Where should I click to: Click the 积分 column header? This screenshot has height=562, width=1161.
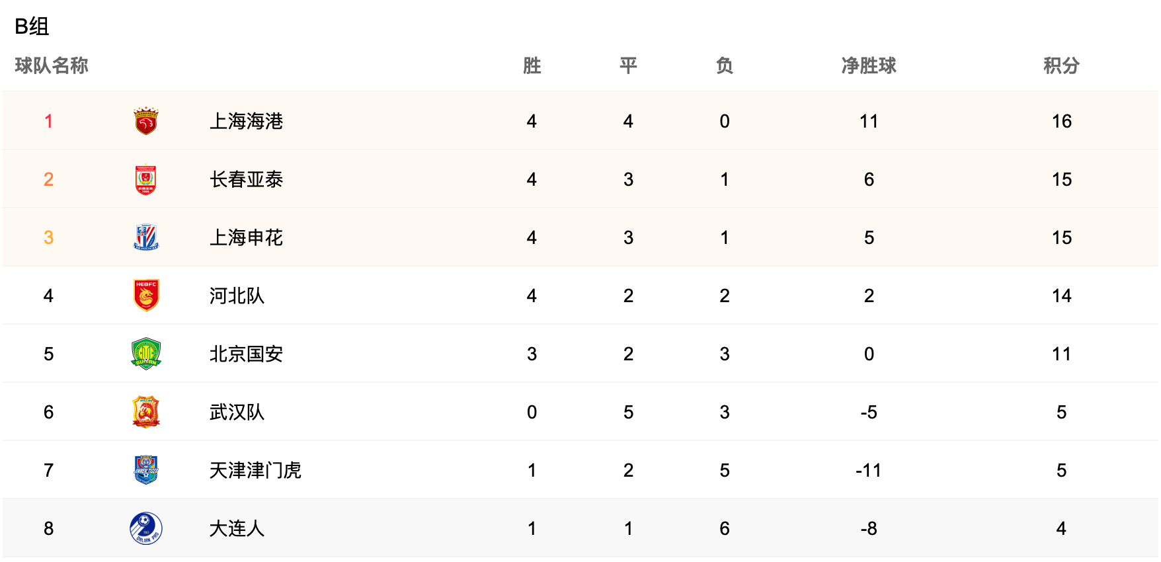(1061, 65)
